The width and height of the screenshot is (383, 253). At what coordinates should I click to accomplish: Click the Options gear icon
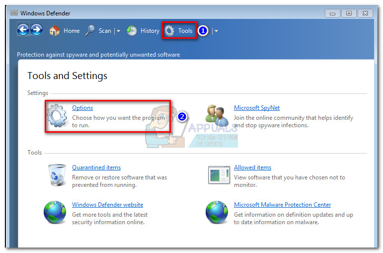(x=57, y=116)
